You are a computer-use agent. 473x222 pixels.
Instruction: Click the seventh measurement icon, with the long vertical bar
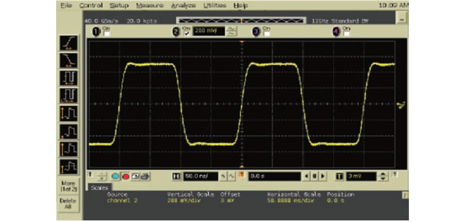(68, 149)
